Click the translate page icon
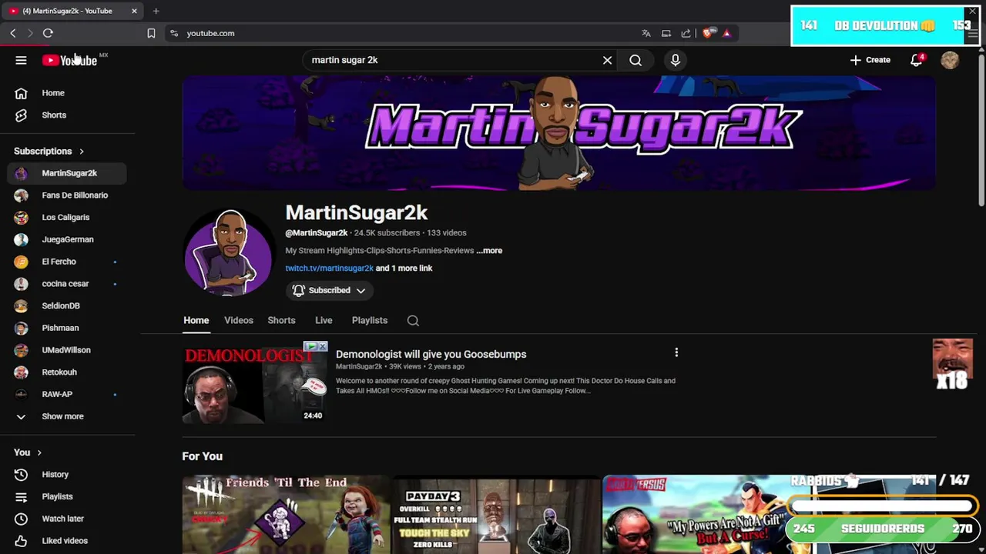The image size is (986, 554). [x=646, y=33]
